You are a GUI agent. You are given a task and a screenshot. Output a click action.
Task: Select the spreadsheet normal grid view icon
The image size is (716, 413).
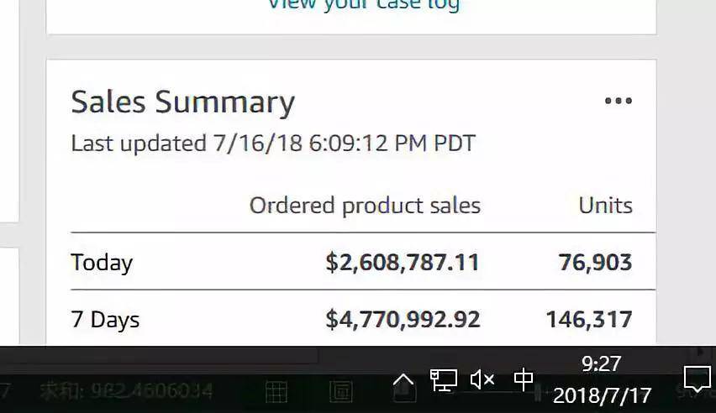tap(276, 391)
